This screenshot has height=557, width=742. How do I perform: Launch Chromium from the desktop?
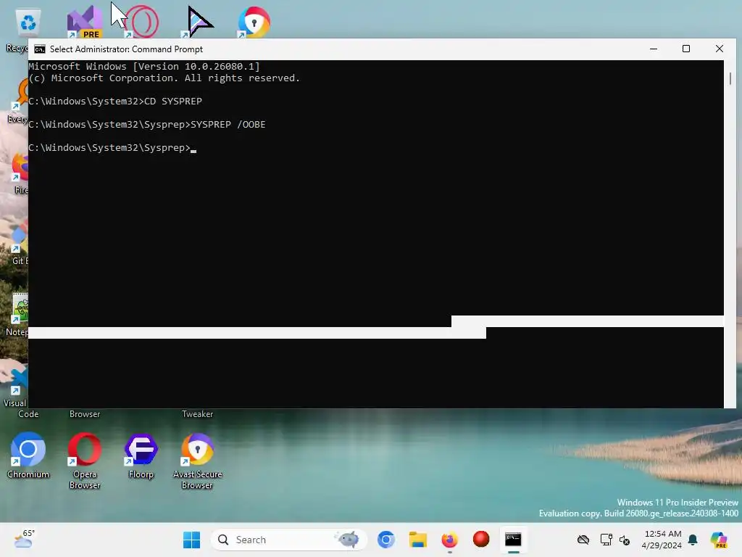(x=28, y=455)
